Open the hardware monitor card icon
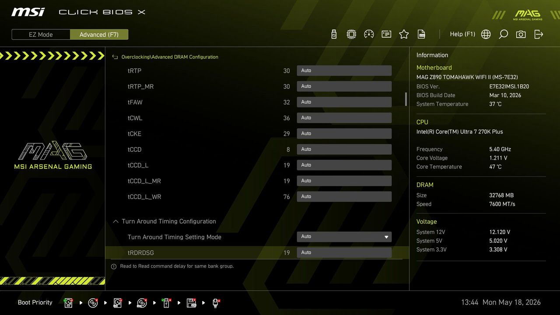The height and width of the screenshot is (315, 560). 386,34
